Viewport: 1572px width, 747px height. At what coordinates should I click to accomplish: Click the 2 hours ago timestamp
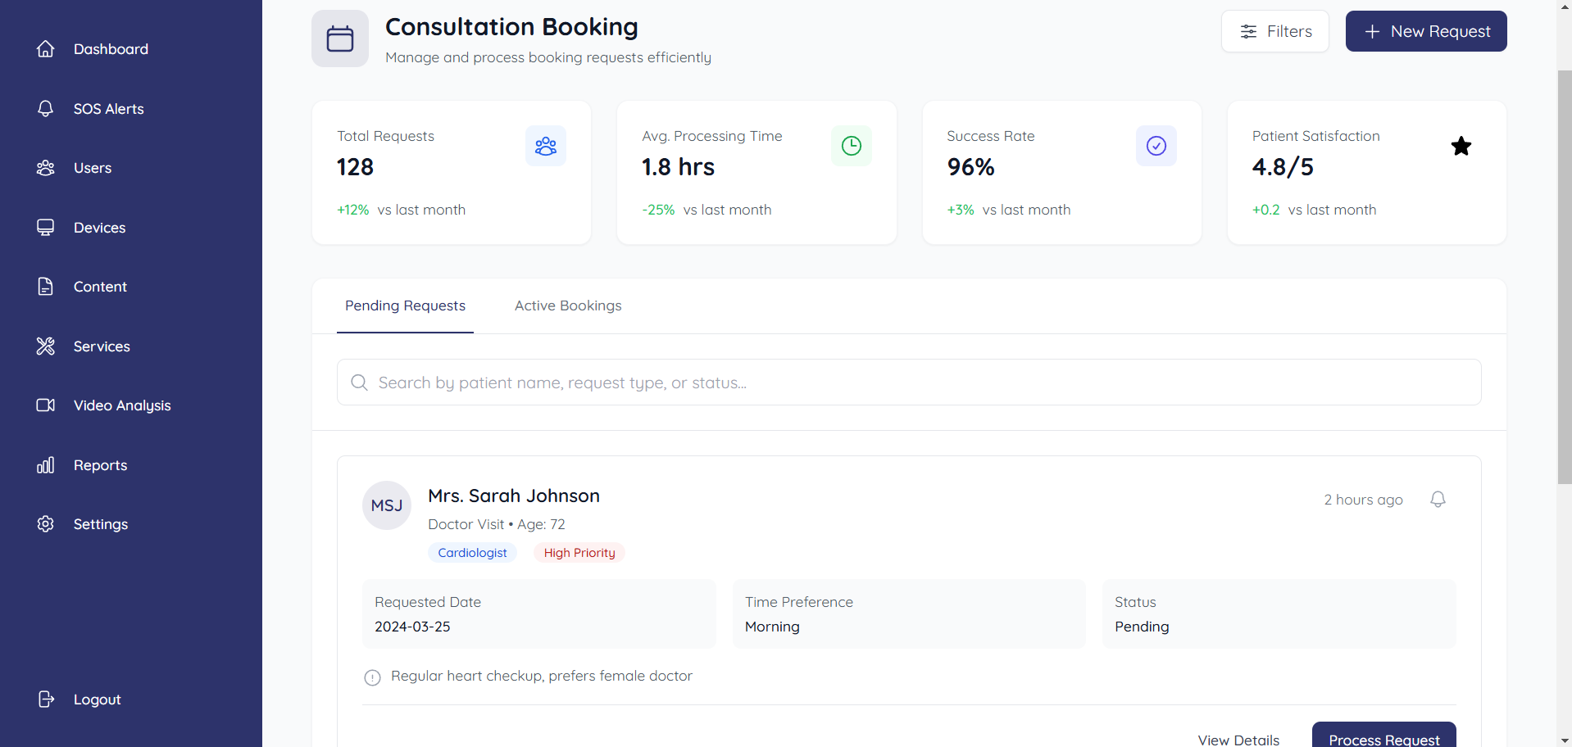(1363, 500)
